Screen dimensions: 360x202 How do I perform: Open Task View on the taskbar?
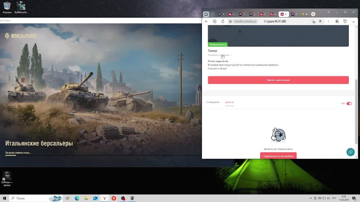pos(67,198)
